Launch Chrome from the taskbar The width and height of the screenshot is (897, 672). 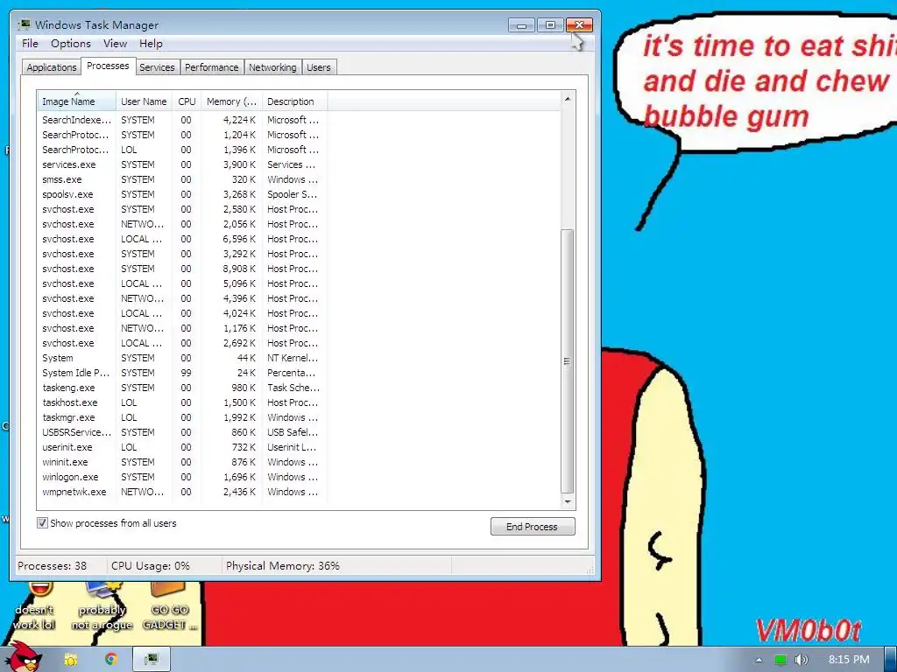click(111, 660)
